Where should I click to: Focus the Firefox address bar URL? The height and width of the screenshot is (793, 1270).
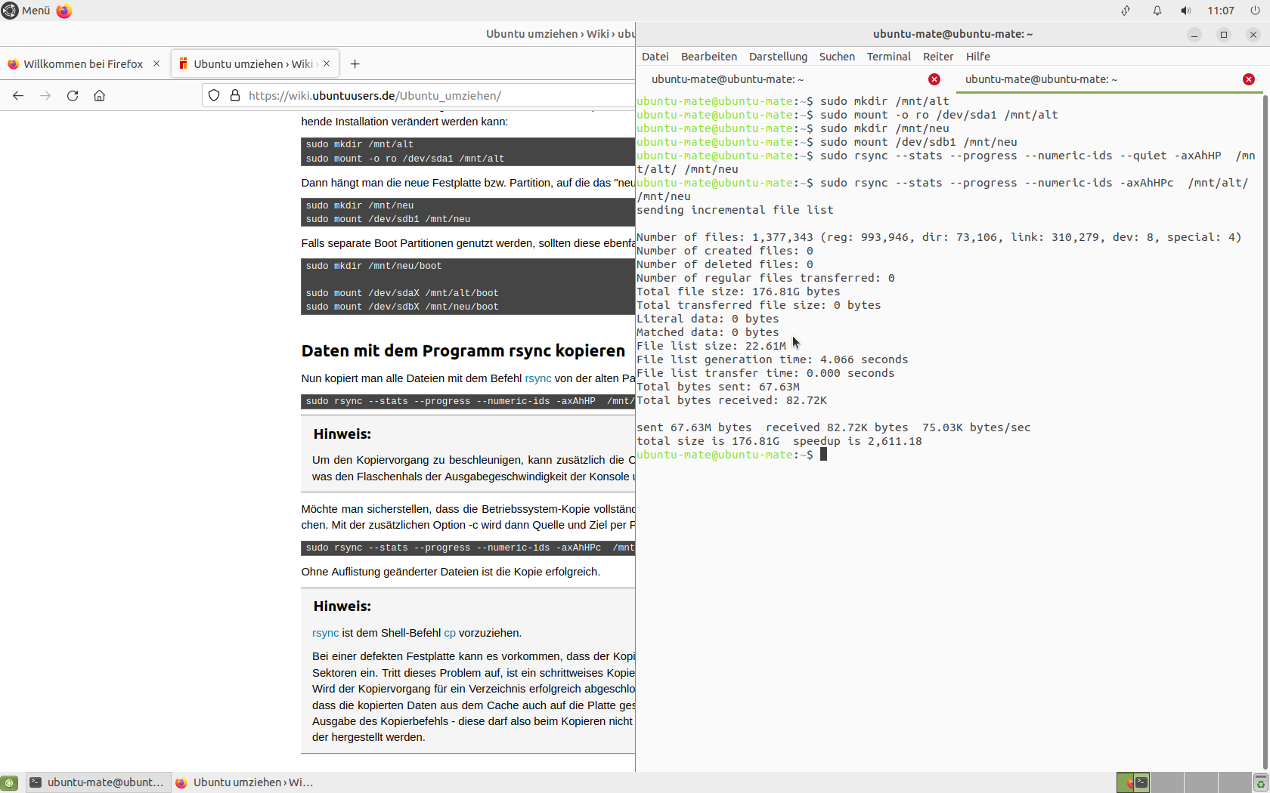coord(374,96)
